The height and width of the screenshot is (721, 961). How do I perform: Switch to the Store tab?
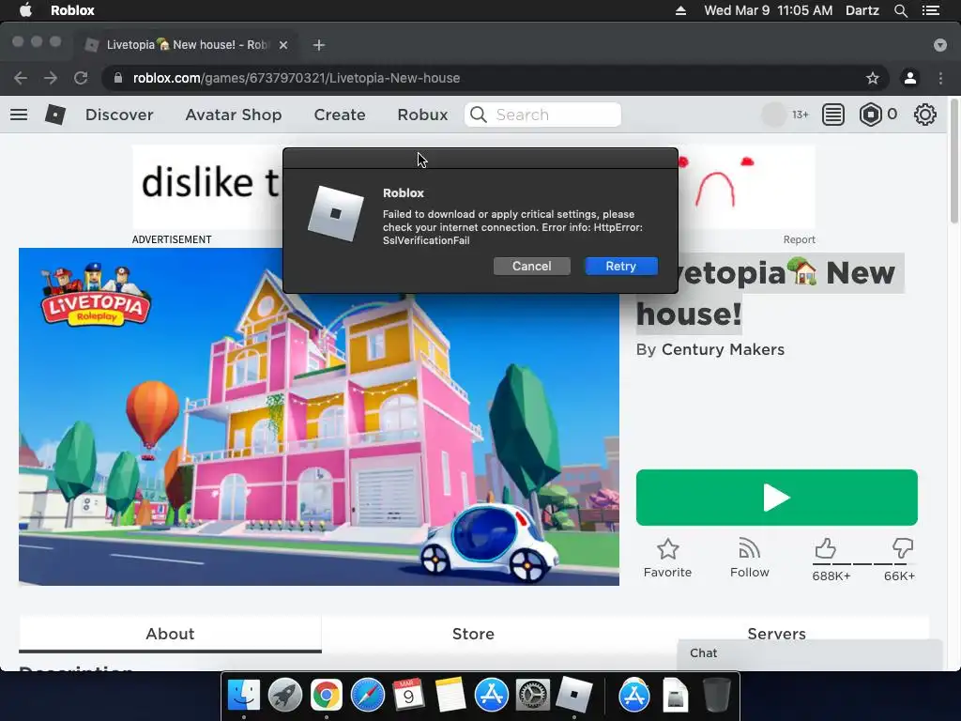tap(473, 634)
